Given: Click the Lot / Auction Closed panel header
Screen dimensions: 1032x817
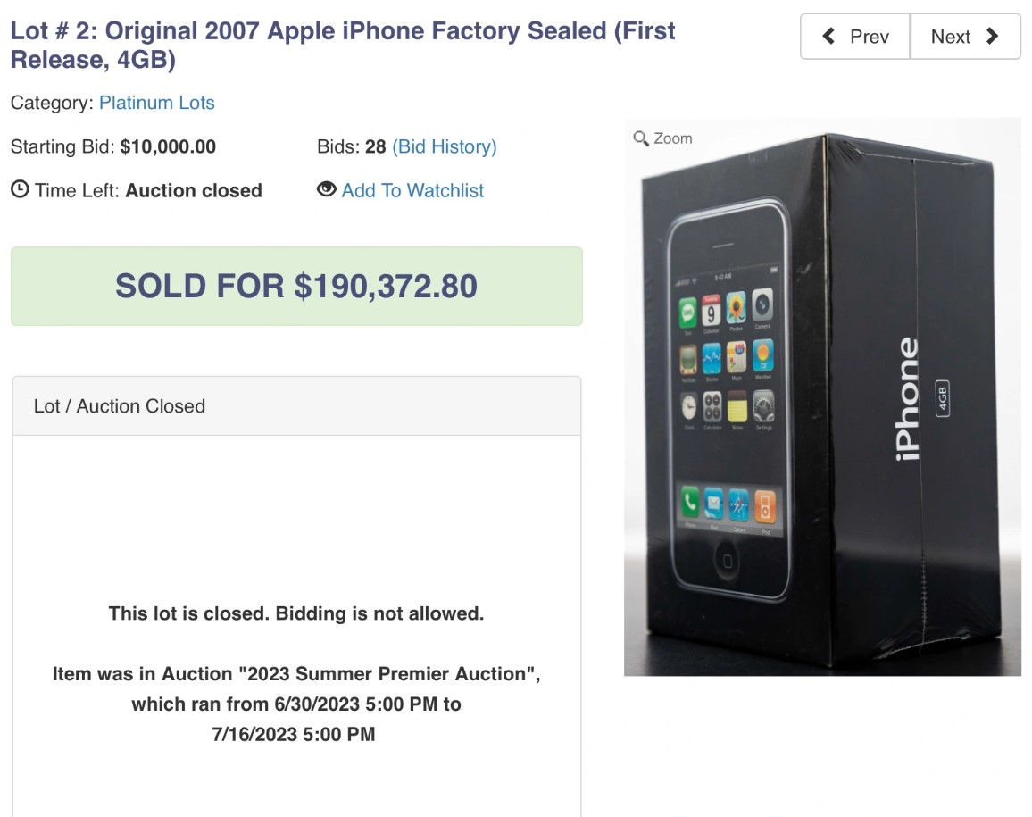Looking at the screenshot, I should click(296, 405).
